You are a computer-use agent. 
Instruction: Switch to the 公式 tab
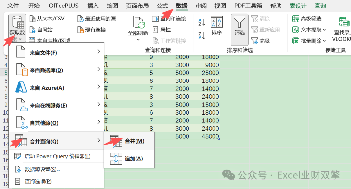pos(162,6)
